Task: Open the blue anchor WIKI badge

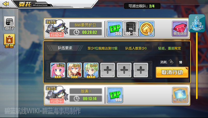Action: tap(197, 23)
